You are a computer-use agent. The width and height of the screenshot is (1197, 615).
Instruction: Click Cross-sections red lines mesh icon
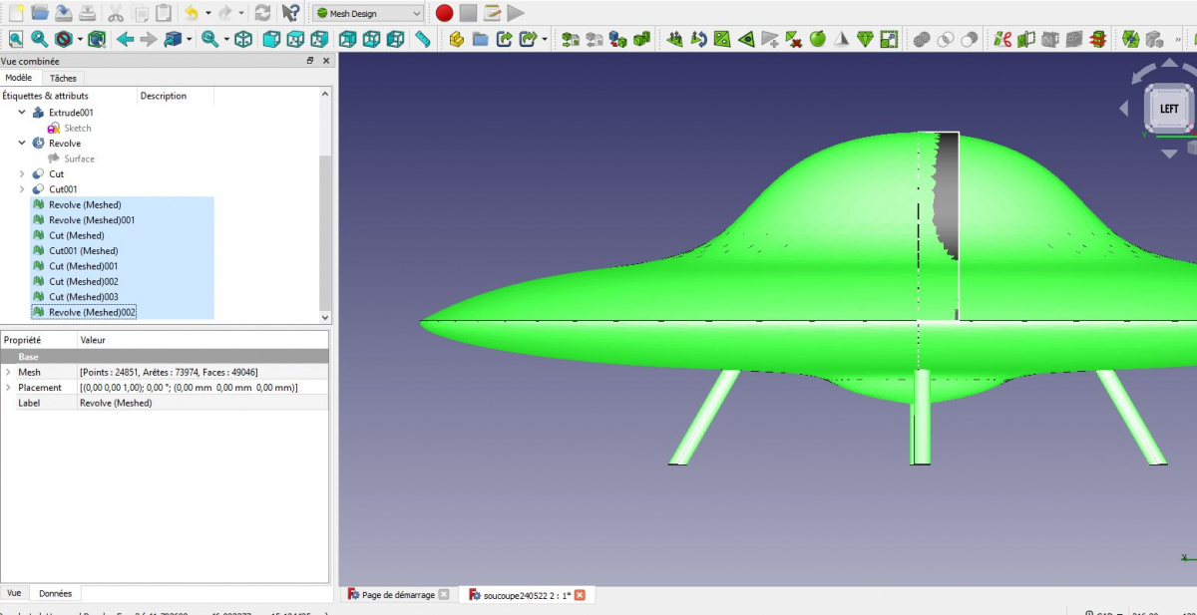coord(1098,39)
